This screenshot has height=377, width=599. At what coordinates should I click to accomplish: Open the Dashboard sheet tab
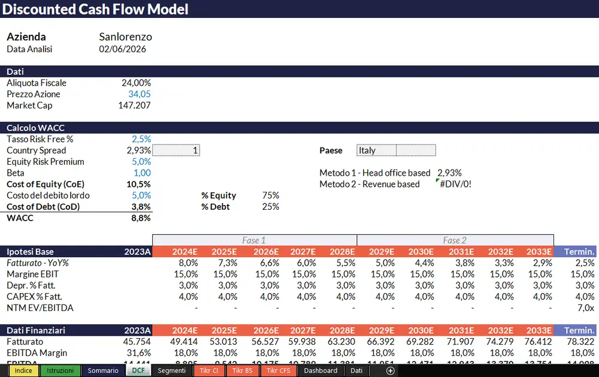click(x=320, y=370)
